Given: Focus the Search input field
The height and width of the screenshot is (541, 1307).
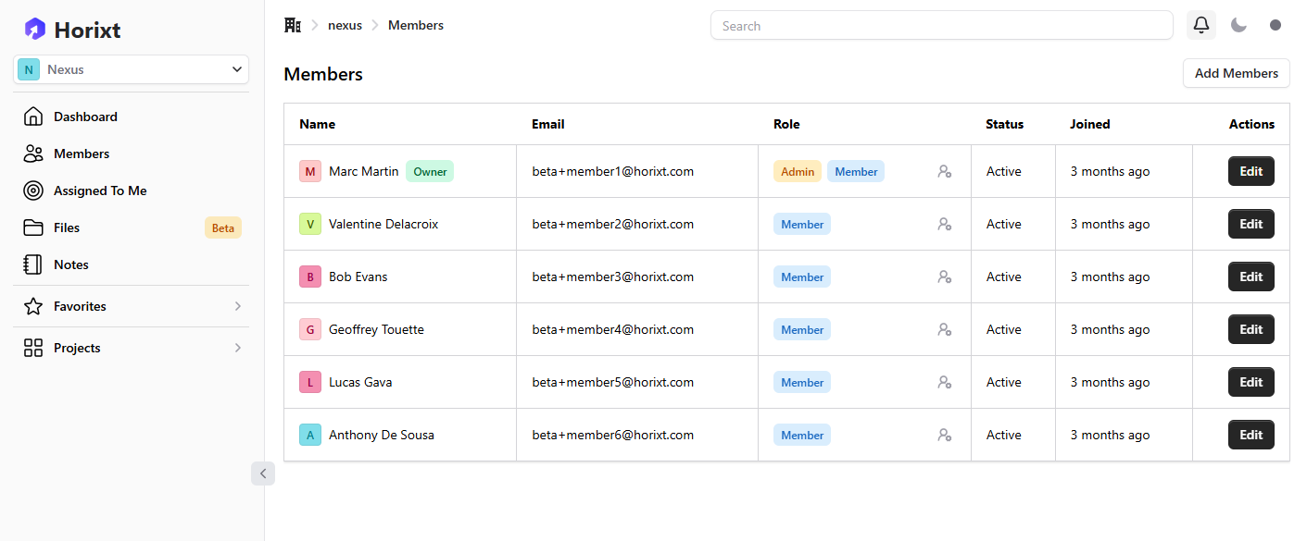Looking at the screenshot, I should coord(941,26).
